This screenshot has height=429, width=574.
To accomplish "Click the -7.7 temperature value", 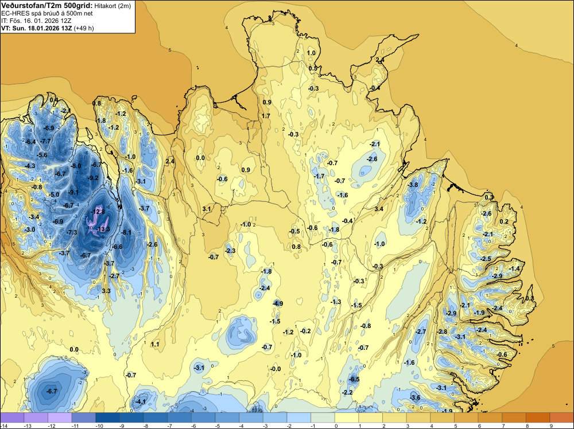I will 46,141.
